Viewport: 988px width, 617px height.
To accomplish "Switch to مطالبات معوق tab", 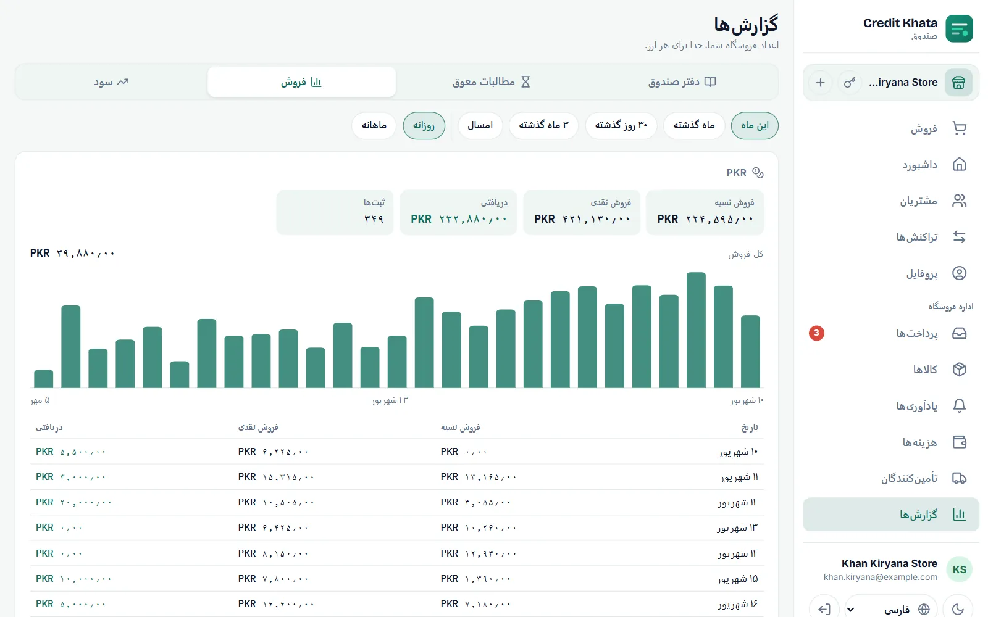I will (491, 82).
